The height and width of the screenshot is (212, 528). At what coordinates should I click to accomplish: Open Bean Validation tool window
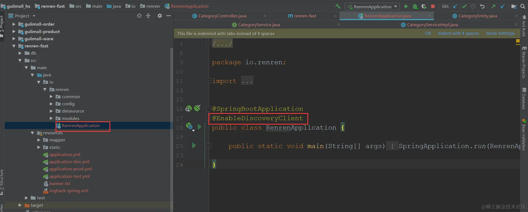click(x=524, y=135)
